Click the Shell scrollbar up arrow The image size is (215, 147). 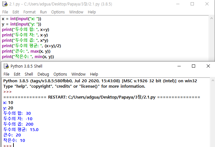pyautogui.click(x=213, y=81)
